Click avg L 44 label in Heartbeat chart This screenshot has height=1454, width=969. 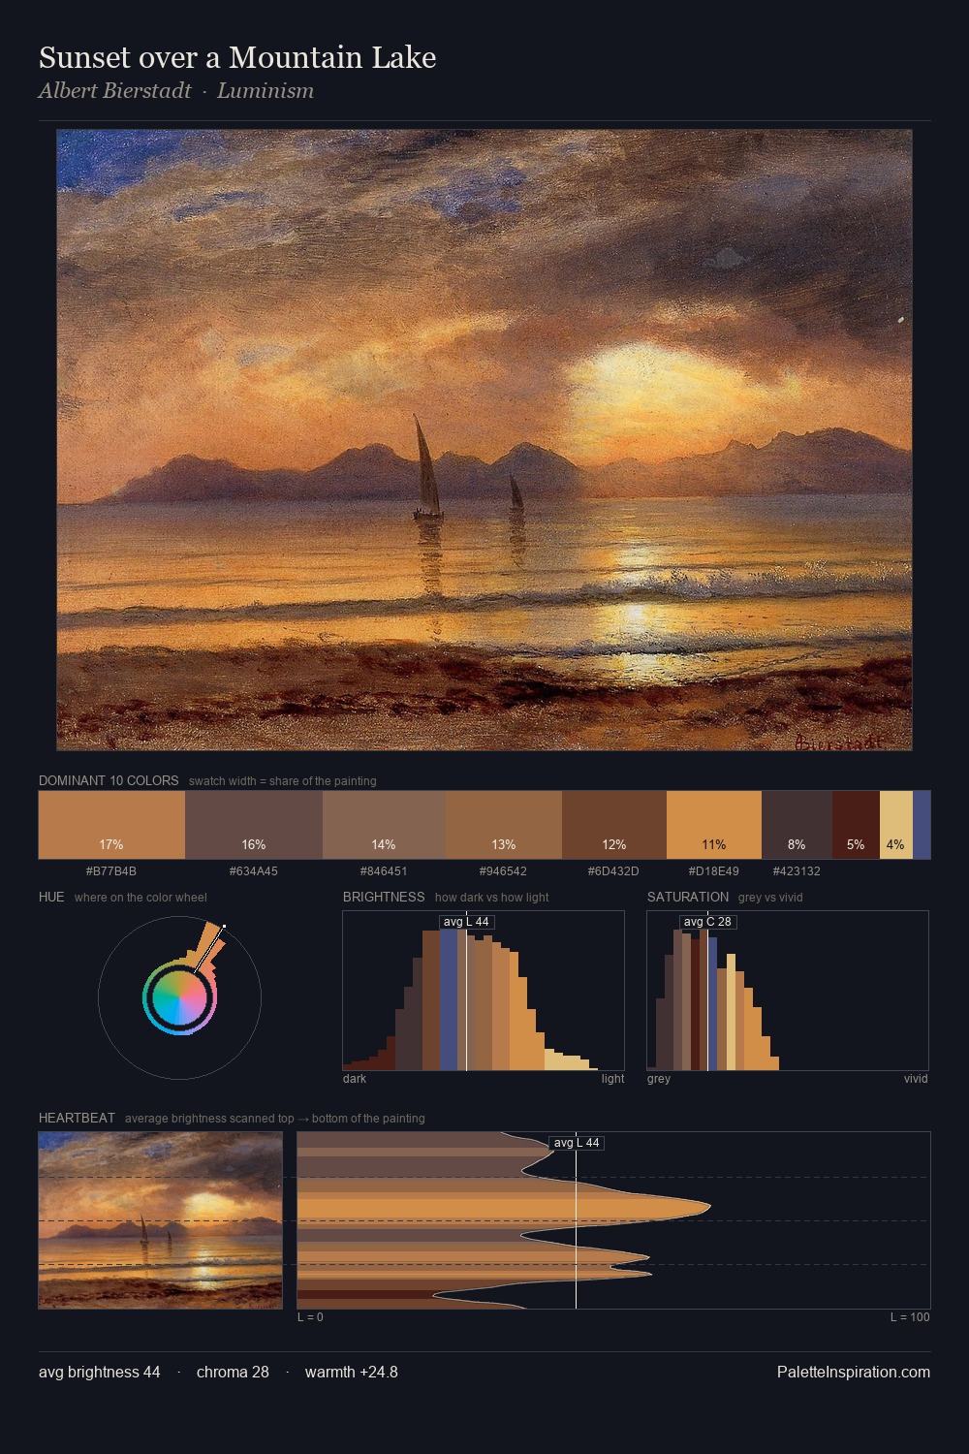[577, 1143]
